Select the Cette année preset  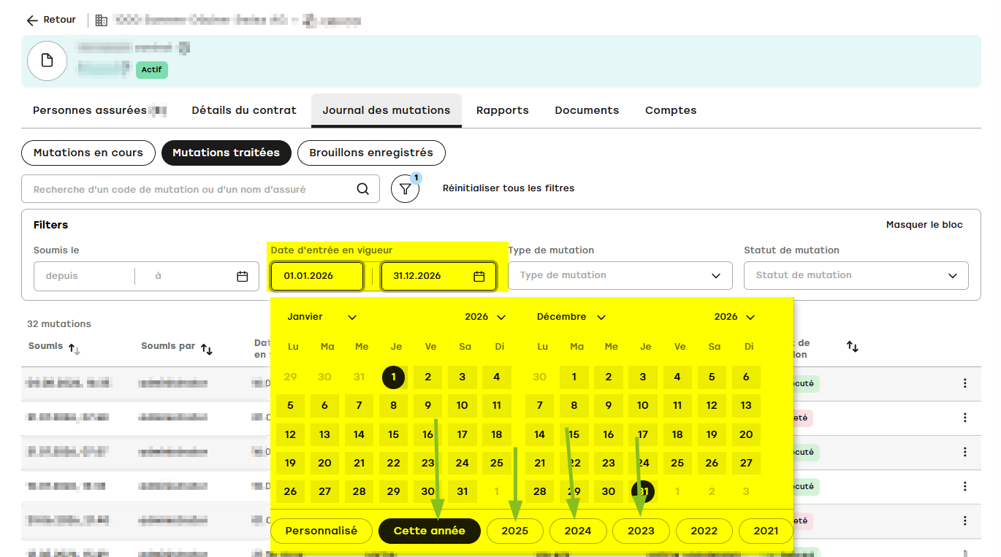click(430, 531)
